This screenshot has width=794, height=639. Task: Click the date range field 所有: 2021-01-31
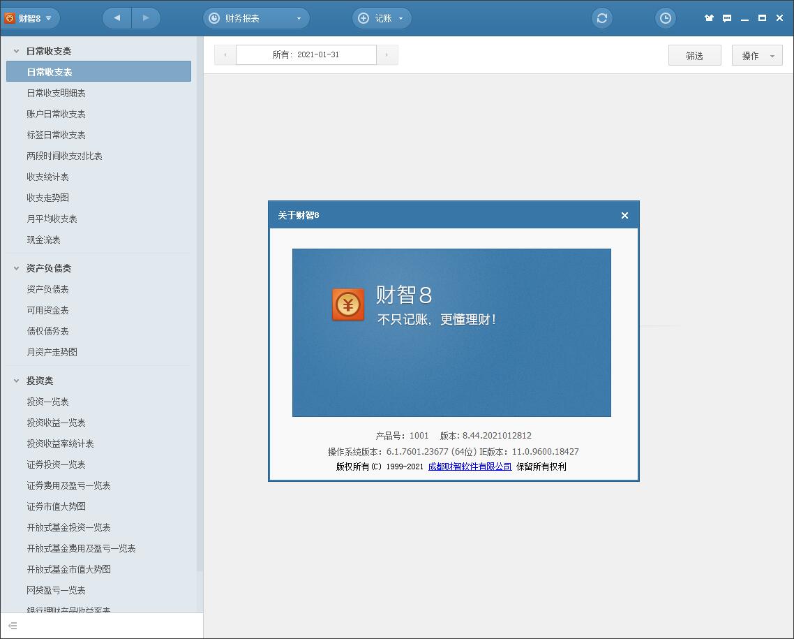pyautogui.click(x=306, y=54)
